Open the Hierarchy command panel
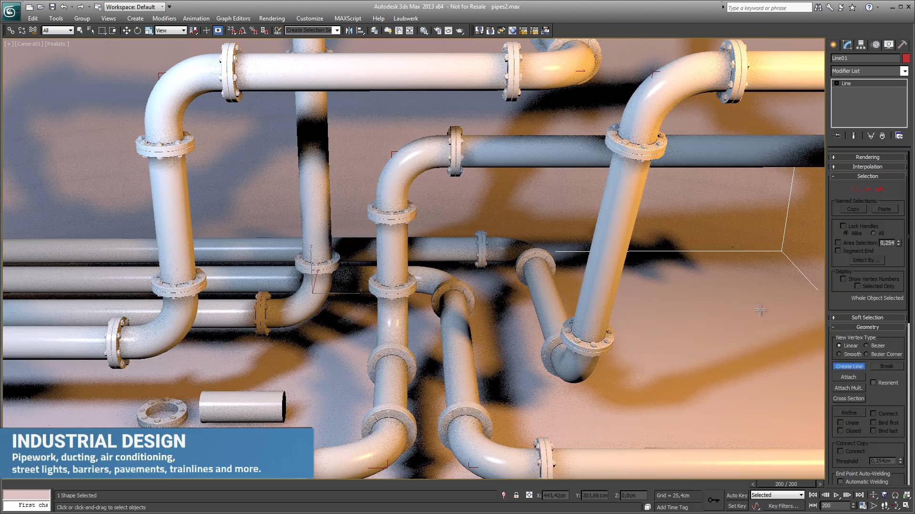This screenshot has height=514, width=915. pyautogui.click(x=861, y=44)
